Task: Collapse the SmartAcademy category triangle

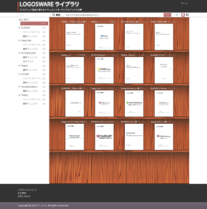Action: click(20, 87)
